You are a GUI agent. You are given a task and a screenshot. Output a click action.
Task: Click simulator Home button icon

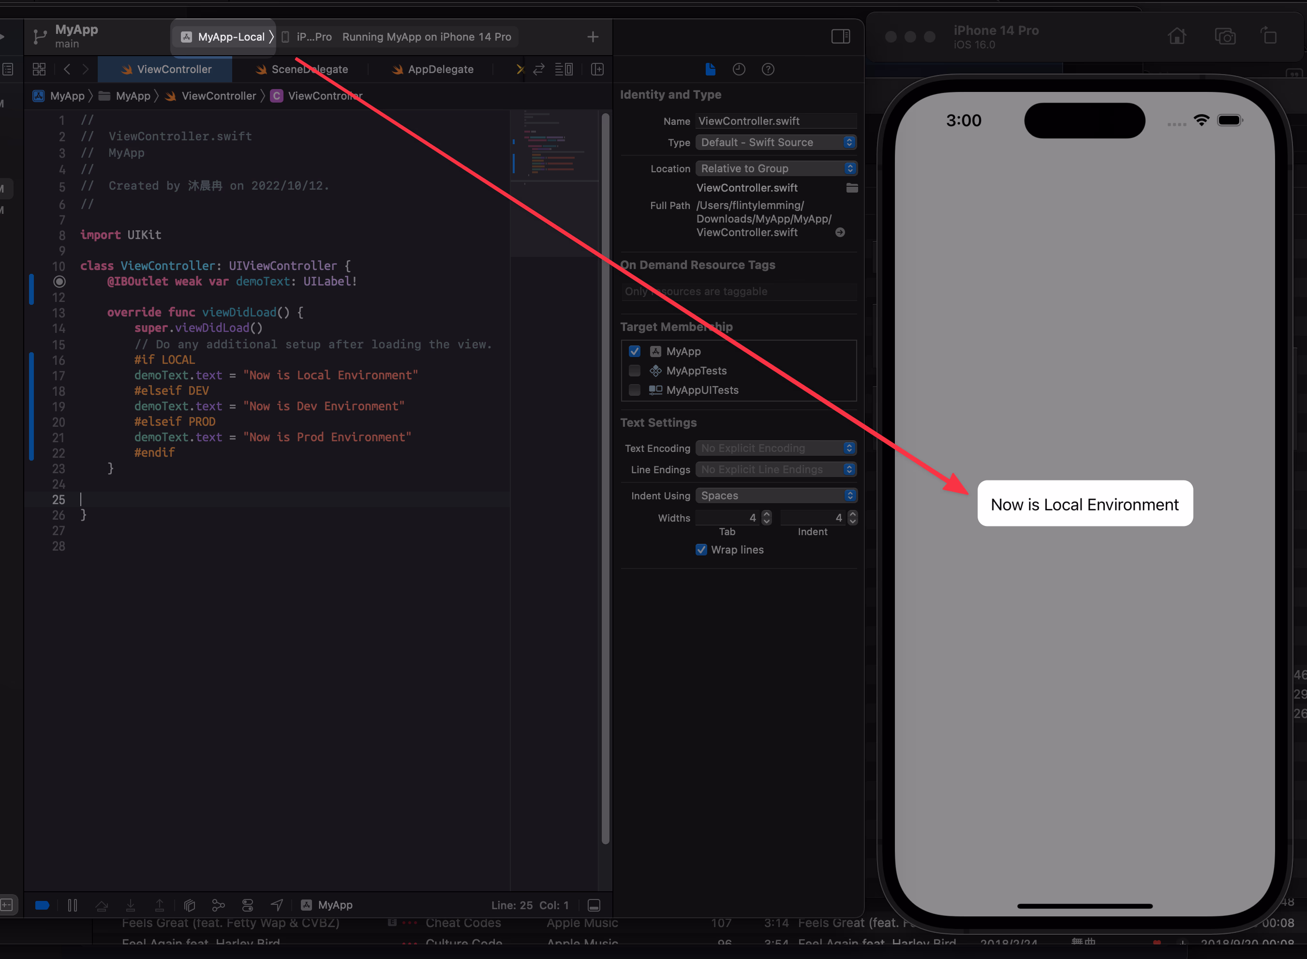[1176, 37]
